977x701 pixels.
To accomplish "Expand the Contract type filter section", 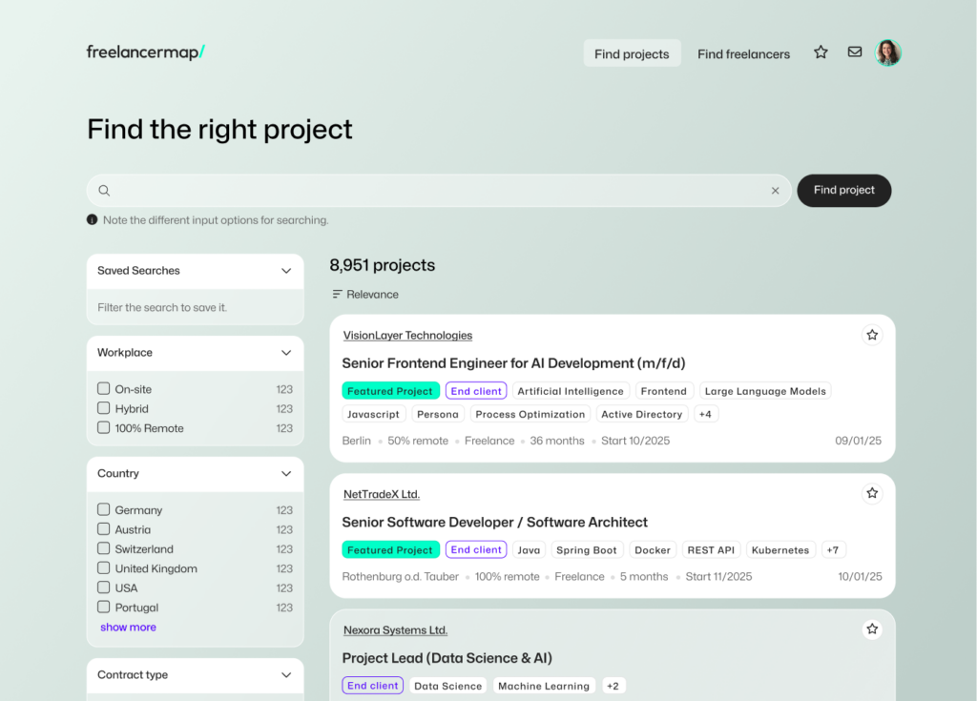I will [x=286, y=675].
